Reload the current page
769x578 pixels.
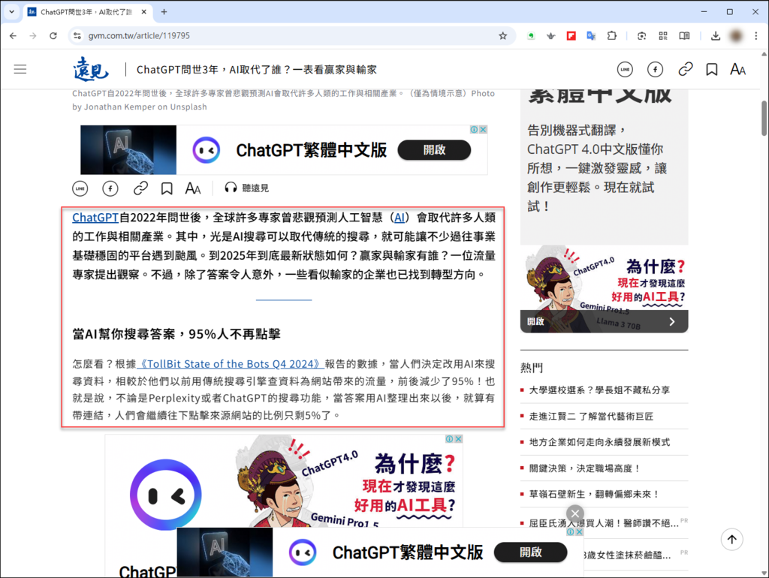pos(53,36)
